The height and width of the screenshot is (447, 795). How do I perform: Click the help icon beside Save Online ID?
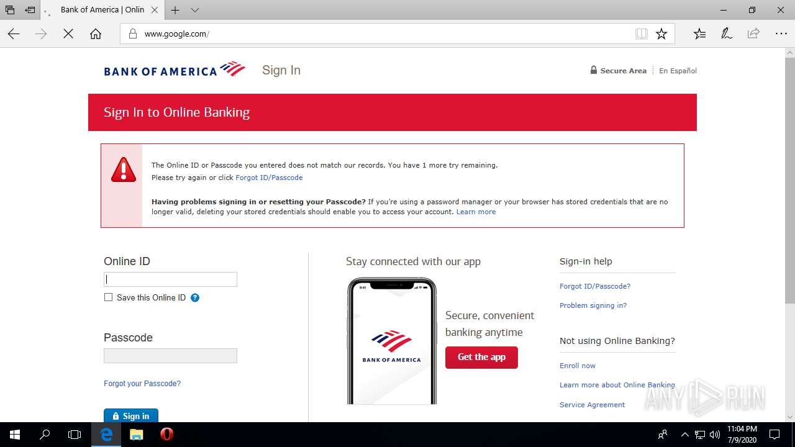click(x=195, y=298)
